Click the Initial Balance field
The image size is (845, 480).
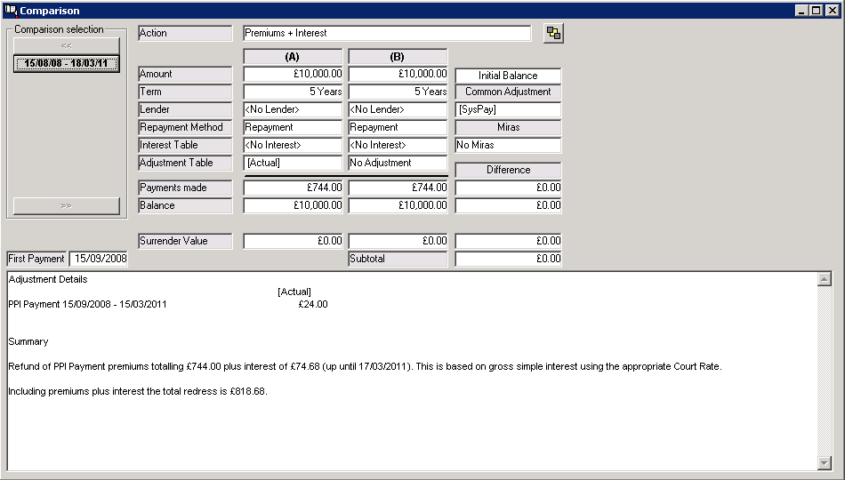pyautogui.click(x=508, y=76)
